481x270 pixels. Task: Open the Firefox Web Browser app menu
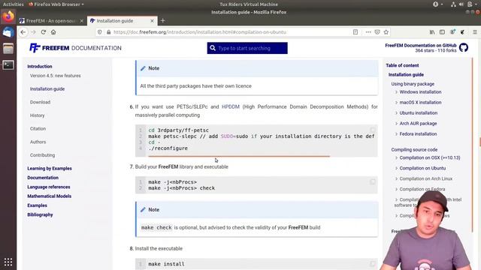click(x=56, y=4)
